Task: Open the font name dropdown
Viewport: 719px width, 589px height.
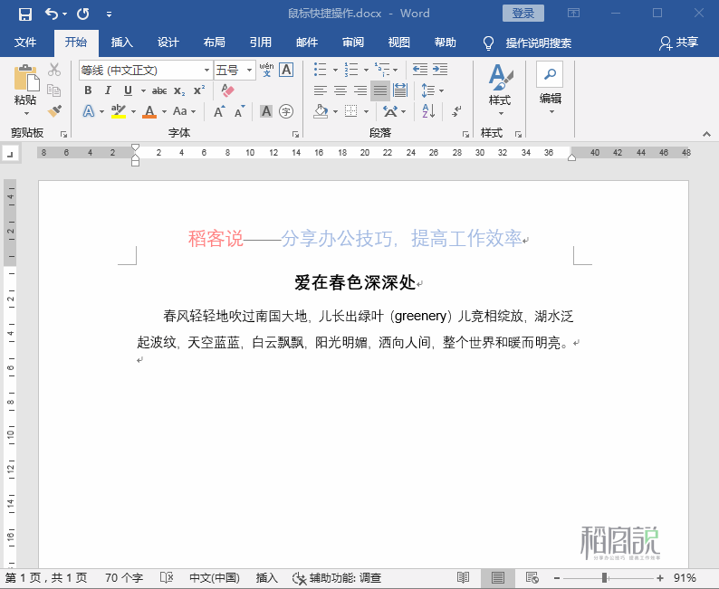Action: pos(206,70)
